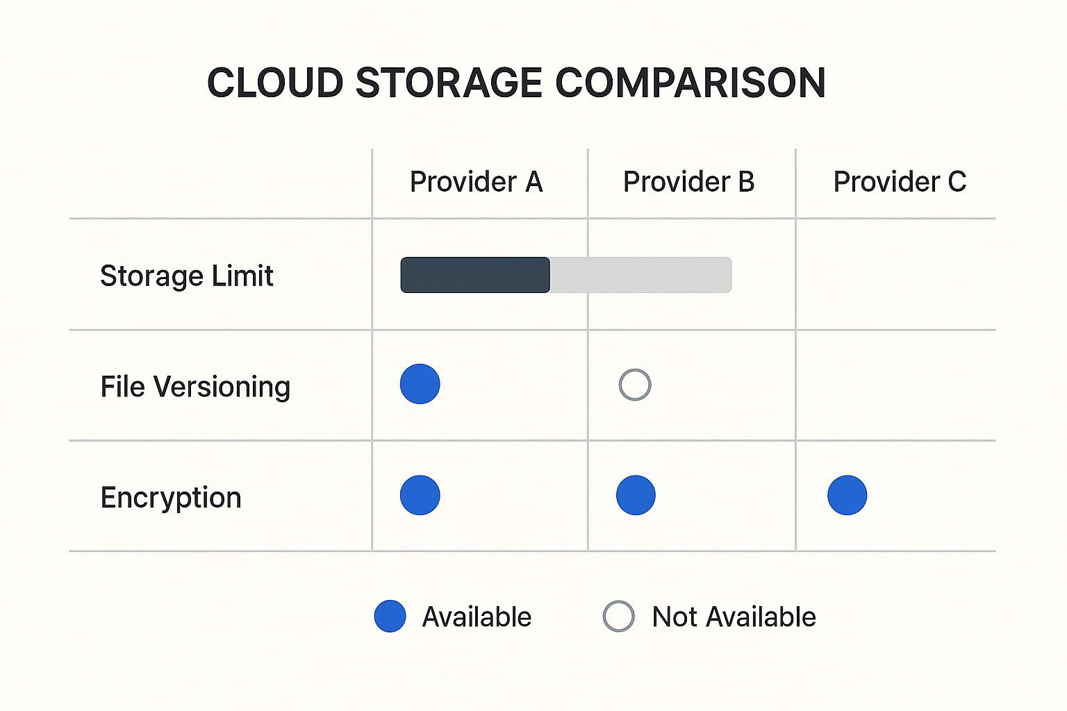This screenshot has width=1067, height=711.
Task: Click the File Versioning row label
Action: click(x=195, y=387)
